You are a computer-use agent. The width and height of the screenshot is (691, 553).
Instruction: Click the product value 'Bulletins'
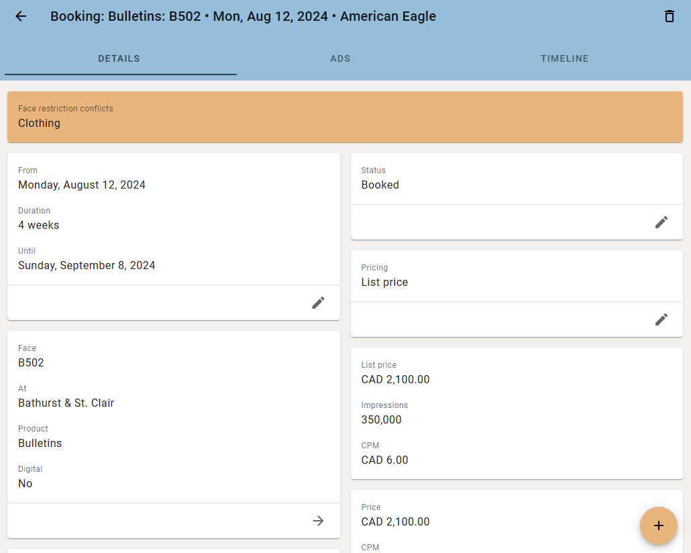pos(40,443)
